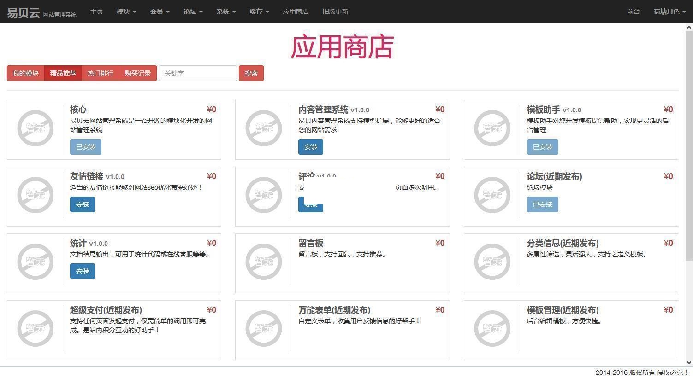Focus the 关键字 search field

198,73
